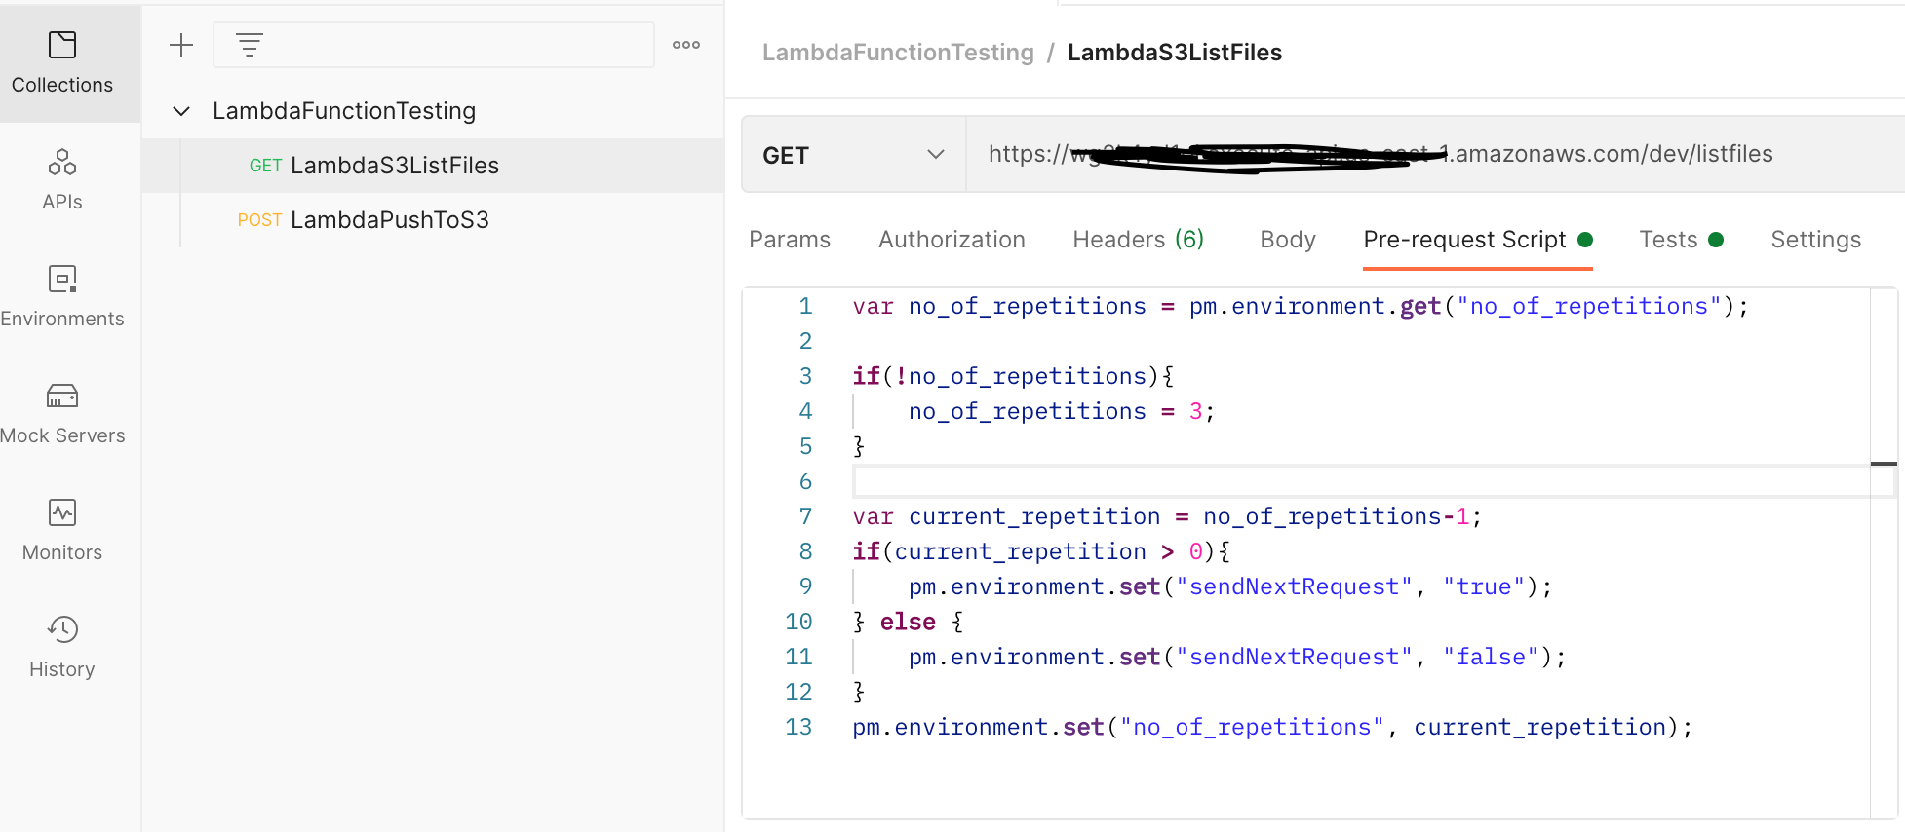
Task: Switch to the Params tab
Action: (790, 240)
